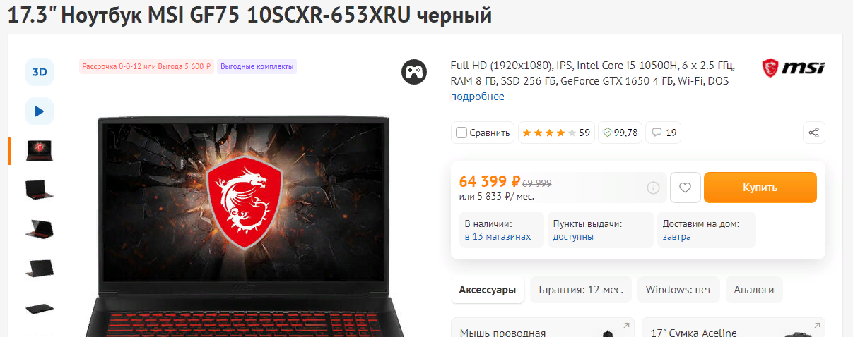Expand the подробнее specifications link

(478, 97)
